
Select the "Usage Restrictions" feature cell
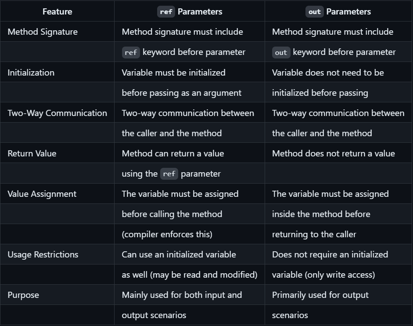[x=43, y=254]
